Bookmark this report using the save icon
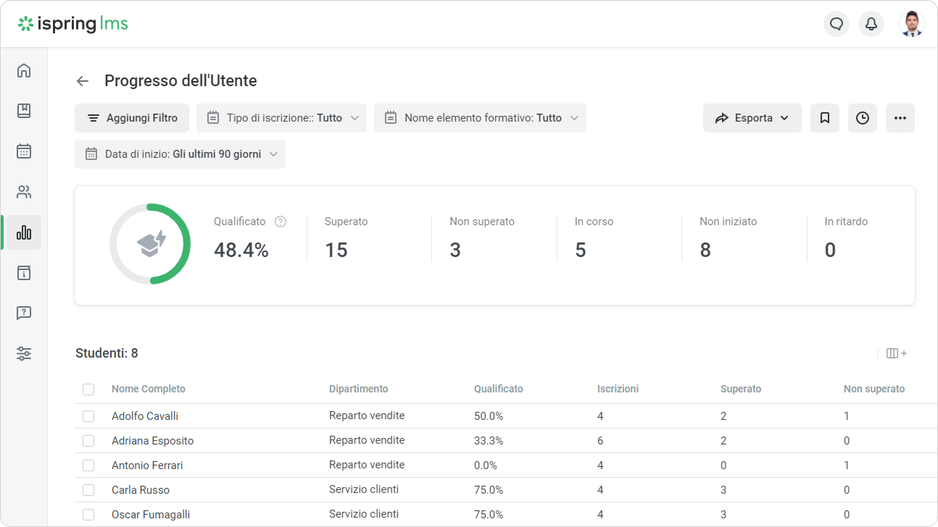 pyautogui.click(x=825, y=117)
